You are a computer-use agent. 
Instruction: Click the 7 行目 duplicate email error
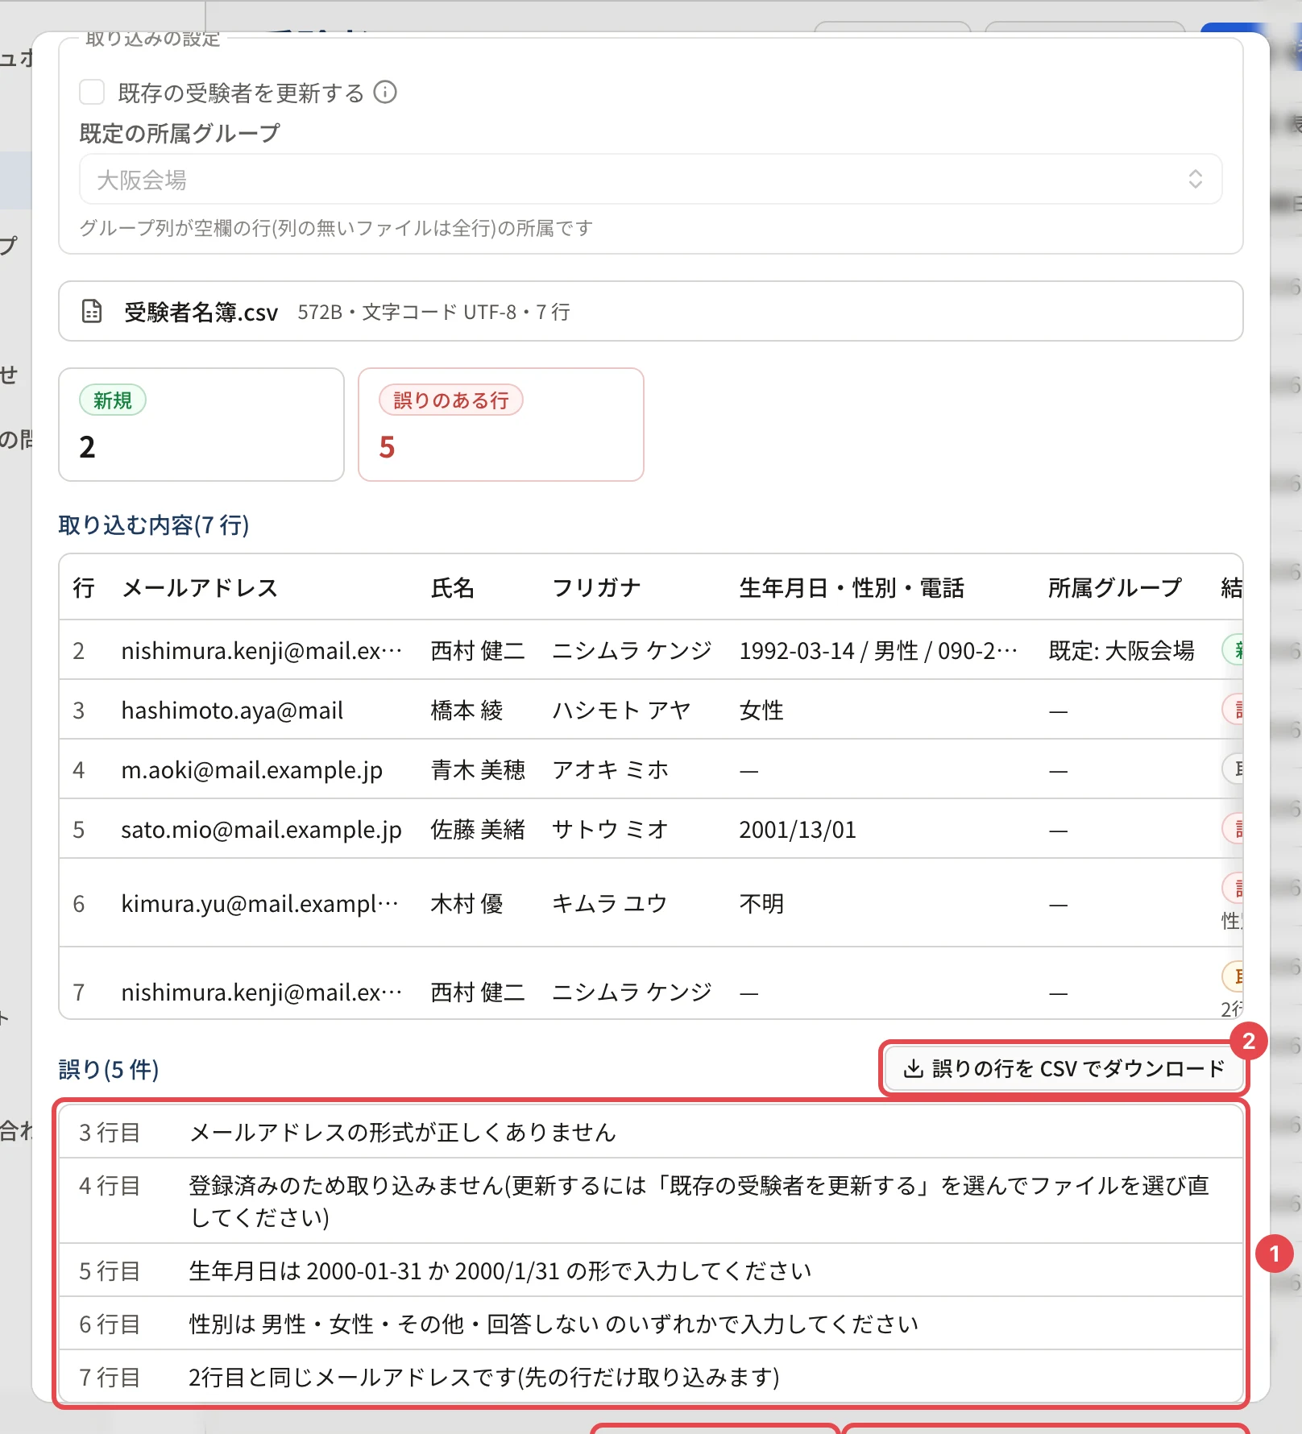[x=651, y=1377]
